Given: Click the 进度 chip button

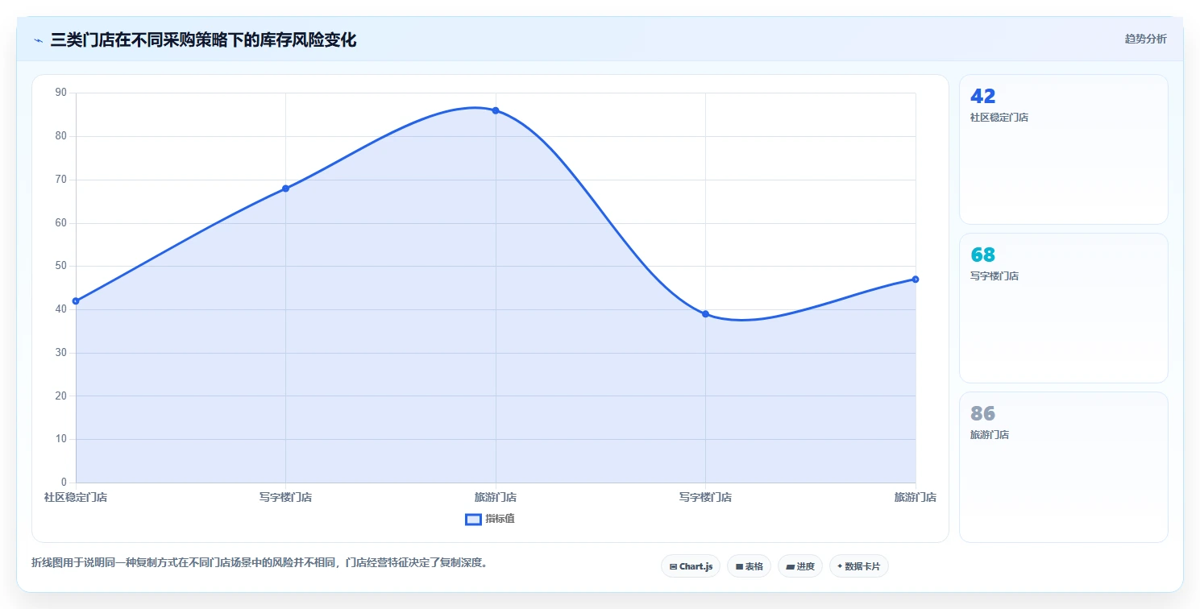Looking at the screenshot, I should [799, 566].
